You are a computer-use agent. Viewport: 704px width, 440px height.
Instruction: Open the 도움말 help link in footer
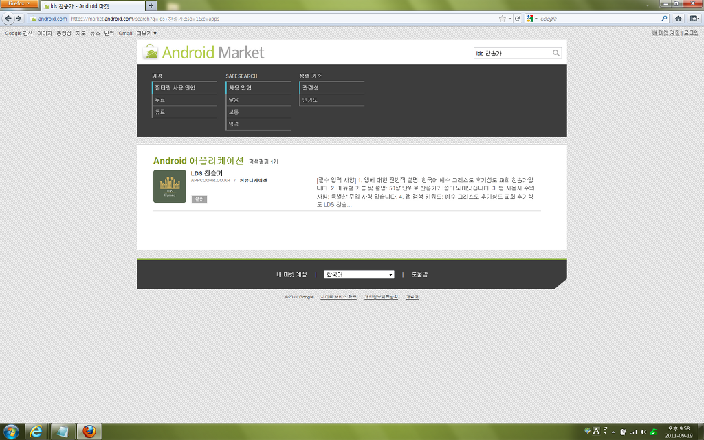[x=420, y=274]
